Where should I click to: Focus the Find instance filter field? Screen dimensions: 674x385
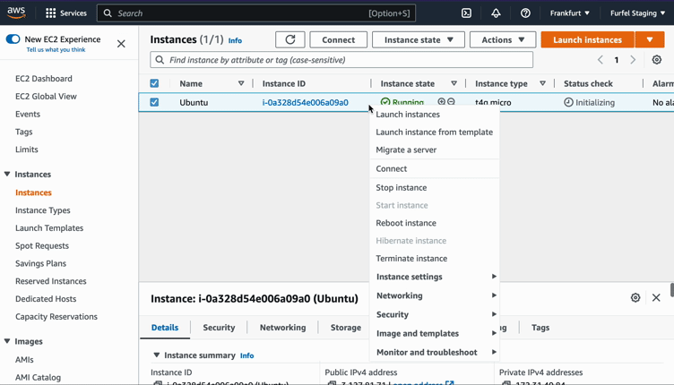click(341, 60)
